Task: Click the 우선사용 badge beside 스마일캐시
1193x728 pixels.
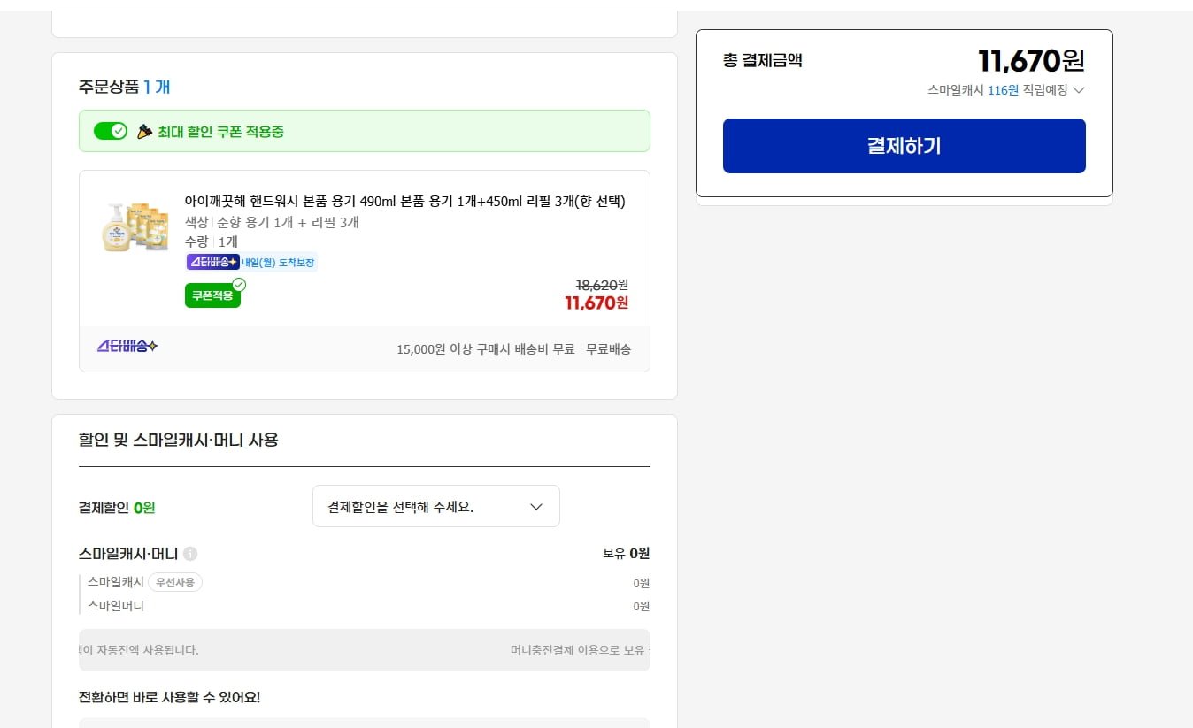Action: 174,582
